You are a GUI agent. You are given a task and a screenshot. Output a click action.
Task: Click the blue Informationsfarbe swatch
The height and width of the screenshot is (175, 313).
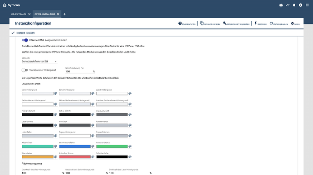coord(75,147)
